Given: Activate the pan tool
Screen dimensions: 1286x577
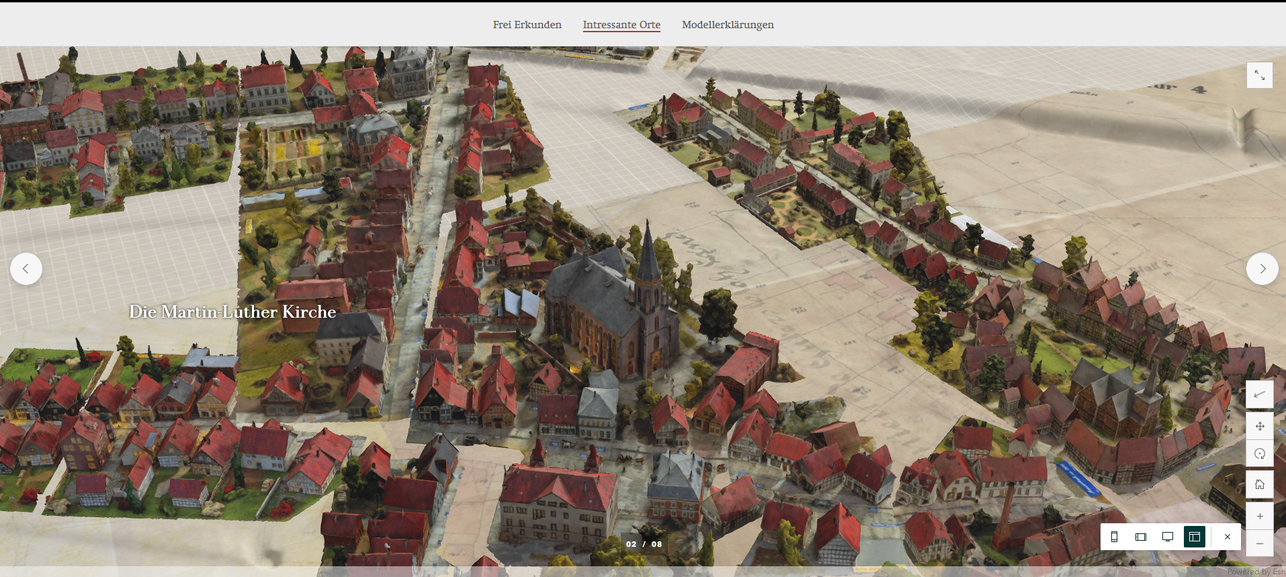Looking at the screenshot, I should tap(1259, 426).
